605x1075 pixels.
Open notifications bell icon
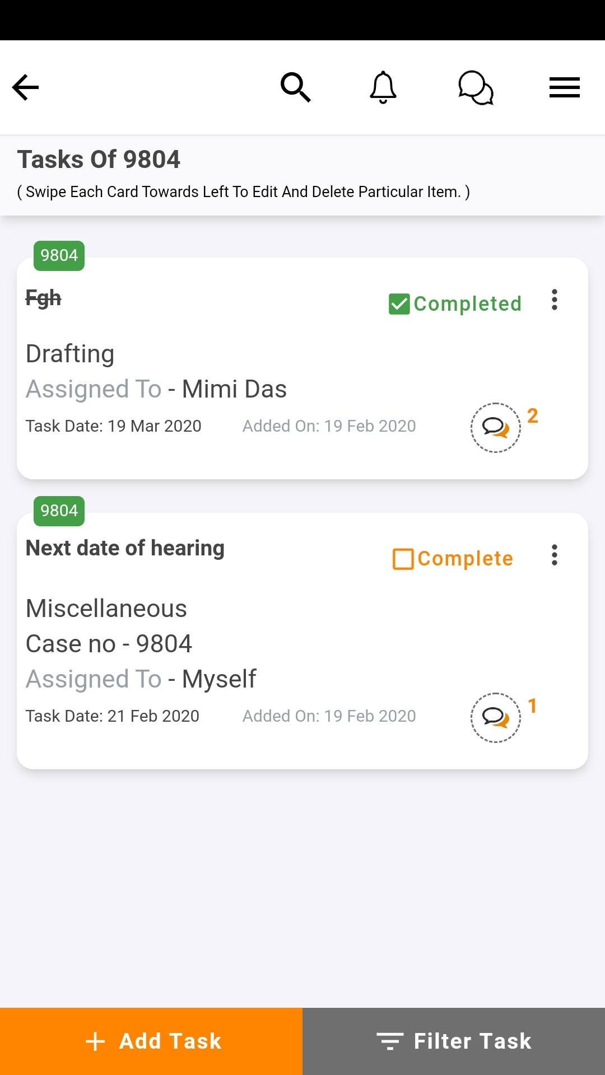383,87
